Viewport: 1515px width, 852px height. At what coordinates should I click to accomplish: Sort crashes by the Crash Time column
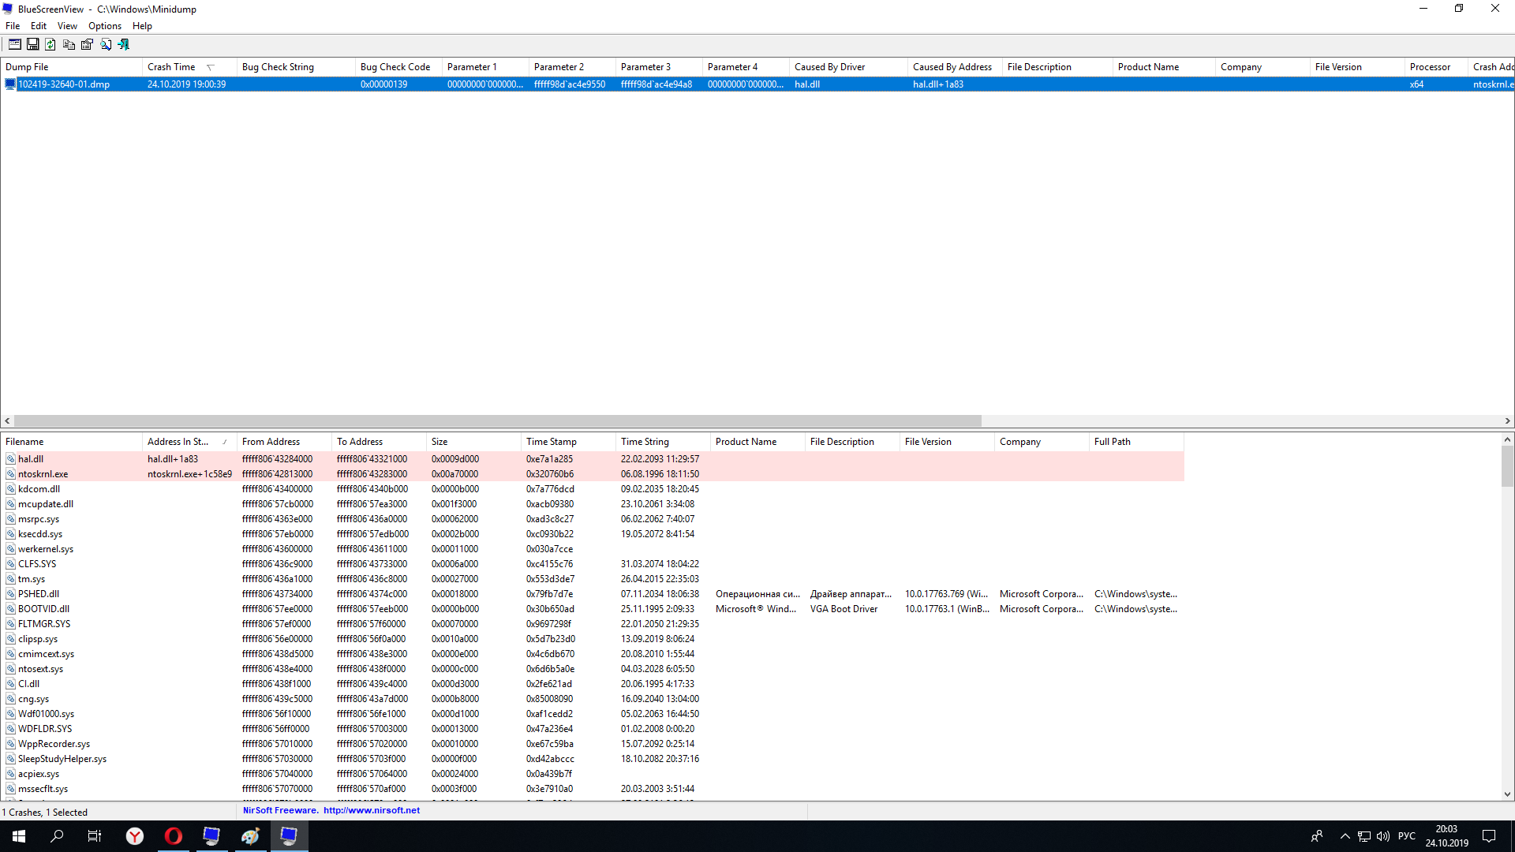(x=171, y=67)
